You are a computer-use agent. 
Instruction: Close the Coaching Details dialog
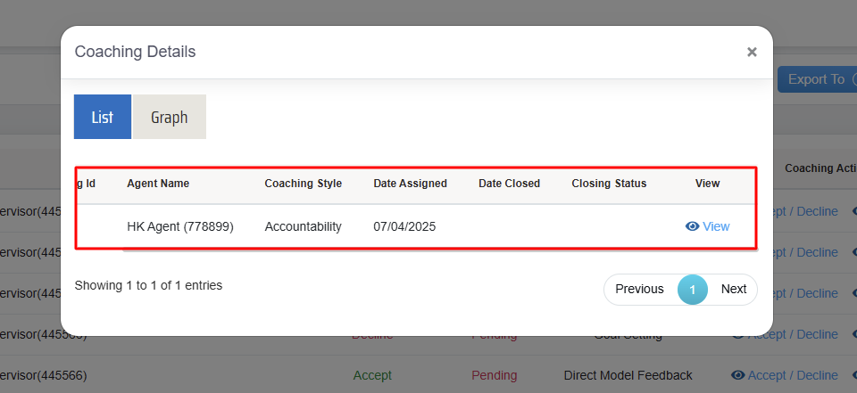[x=752, y=53]
